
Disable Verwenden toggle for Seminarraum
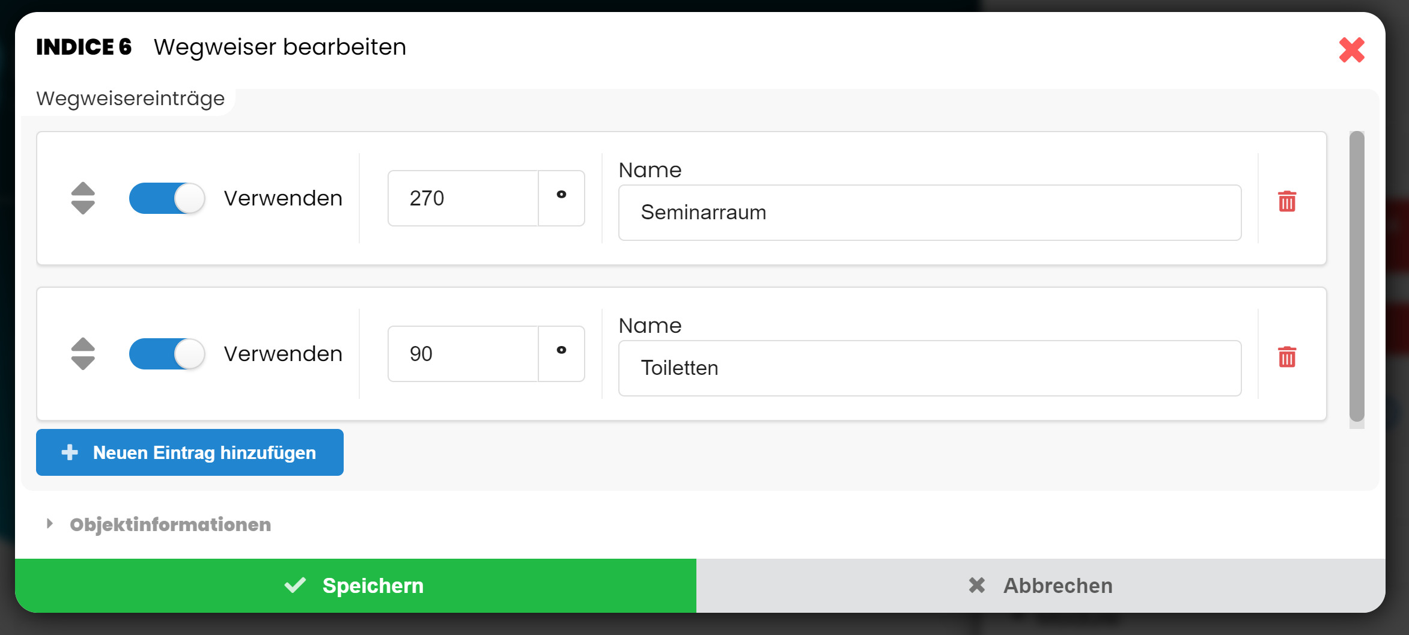click(x=167, y=198)
